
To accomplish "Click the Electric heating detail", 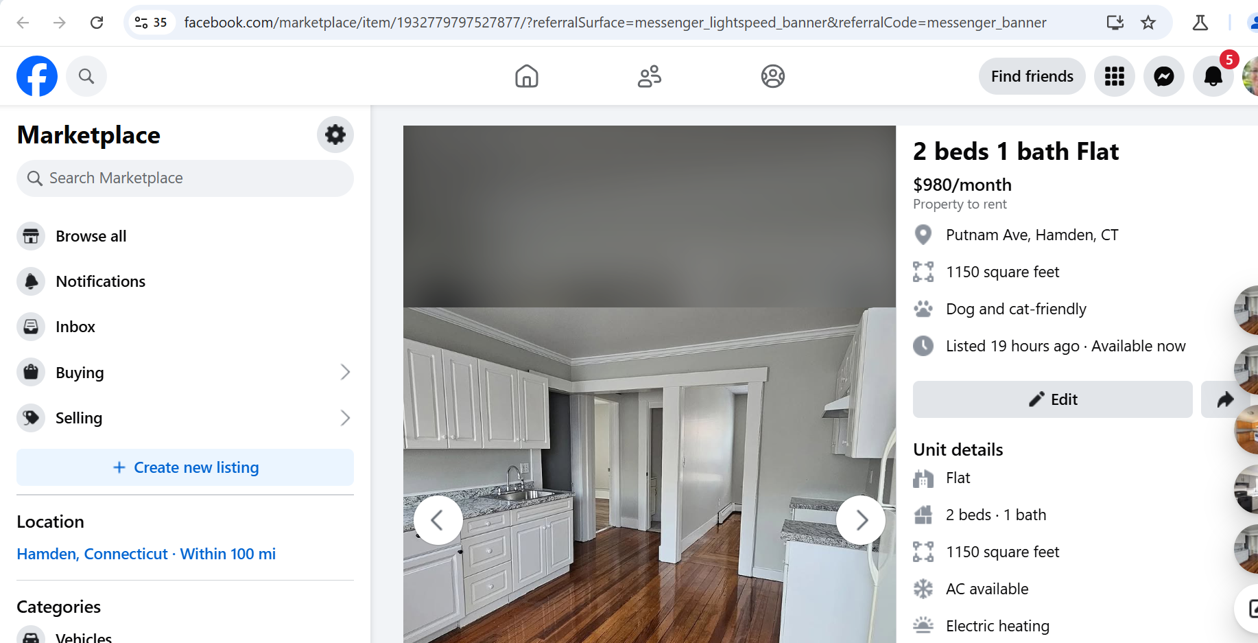I will point(997,626).
